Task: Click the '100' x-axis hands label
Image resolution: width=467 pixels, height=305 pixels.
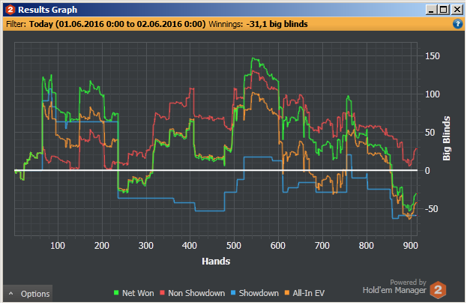Action: [x=58, y=246]
